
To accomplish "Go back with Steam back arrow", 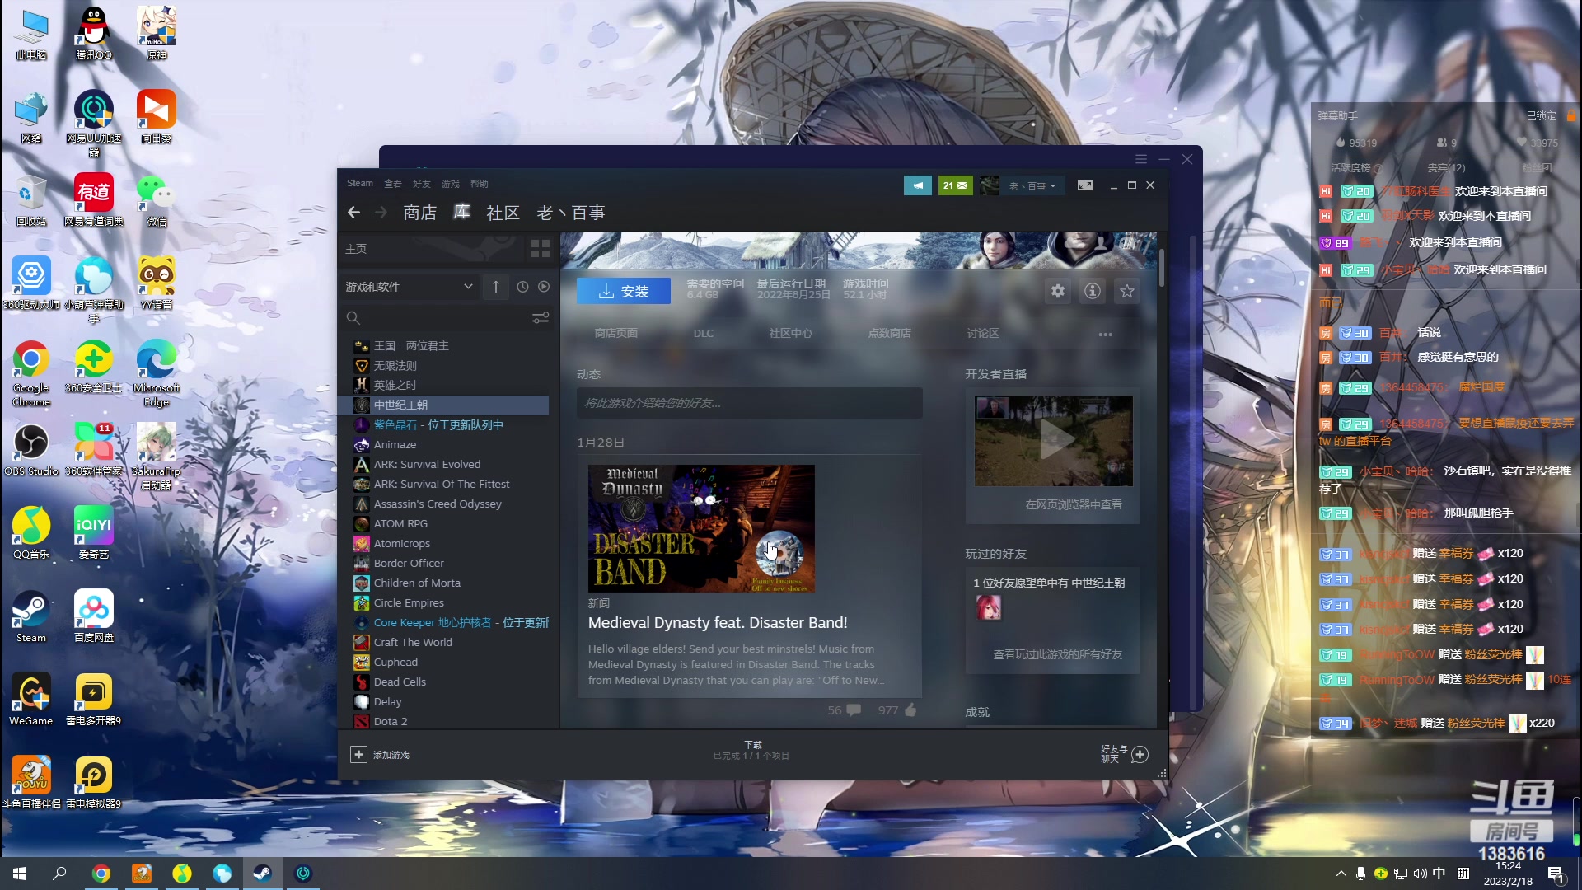I will click(x=353, y=213).
